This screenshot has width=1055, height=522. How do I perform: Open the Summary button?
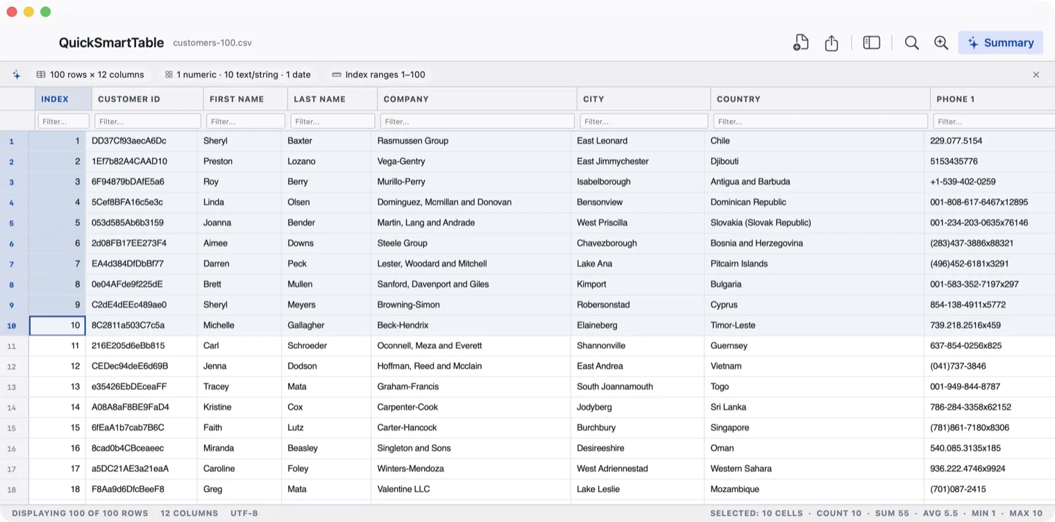pos(1000,42)
